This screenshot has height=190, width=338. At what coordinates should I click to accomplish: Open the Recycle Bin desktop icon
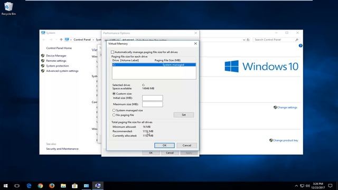[8, 8]
